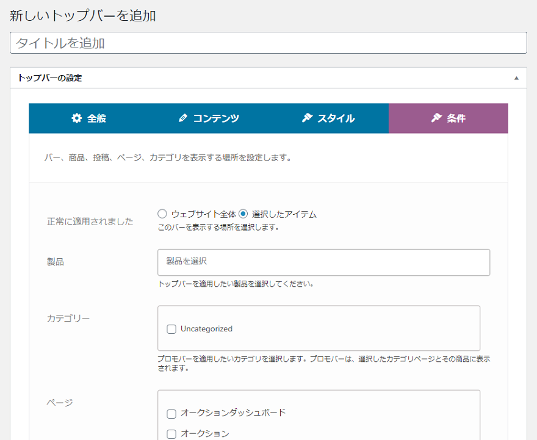Enable the オークション page checkbox
The height and width of the screenshot is (440, 537).
(x=171, y=434)
